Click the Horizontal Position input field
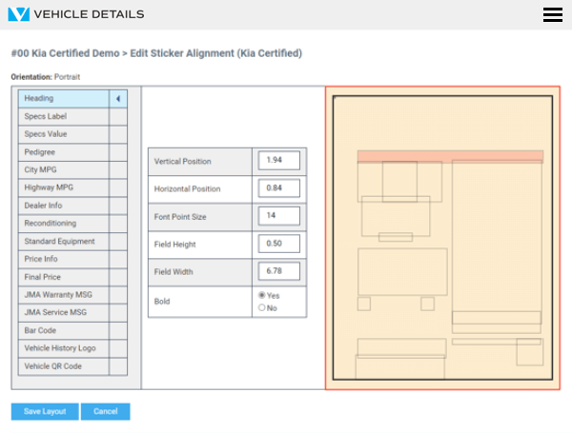This screenshot has height=433, width=572. [x=278, y=188]
